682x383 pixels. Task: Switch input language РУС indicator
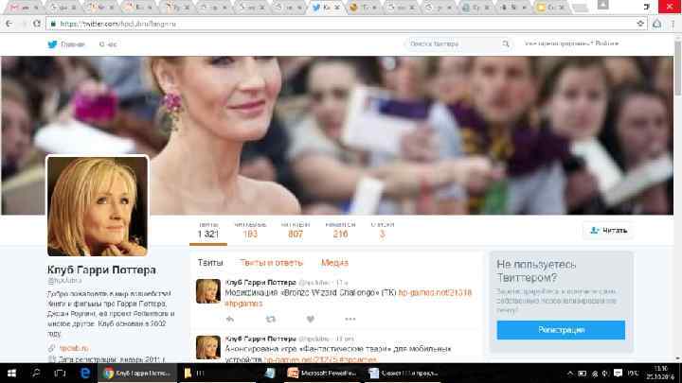click(633, 374)
